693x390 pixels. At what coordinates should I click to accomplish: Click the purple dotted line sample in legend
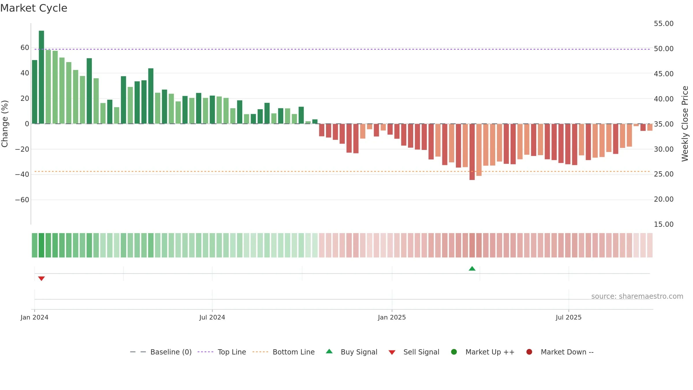pos(205,352)
